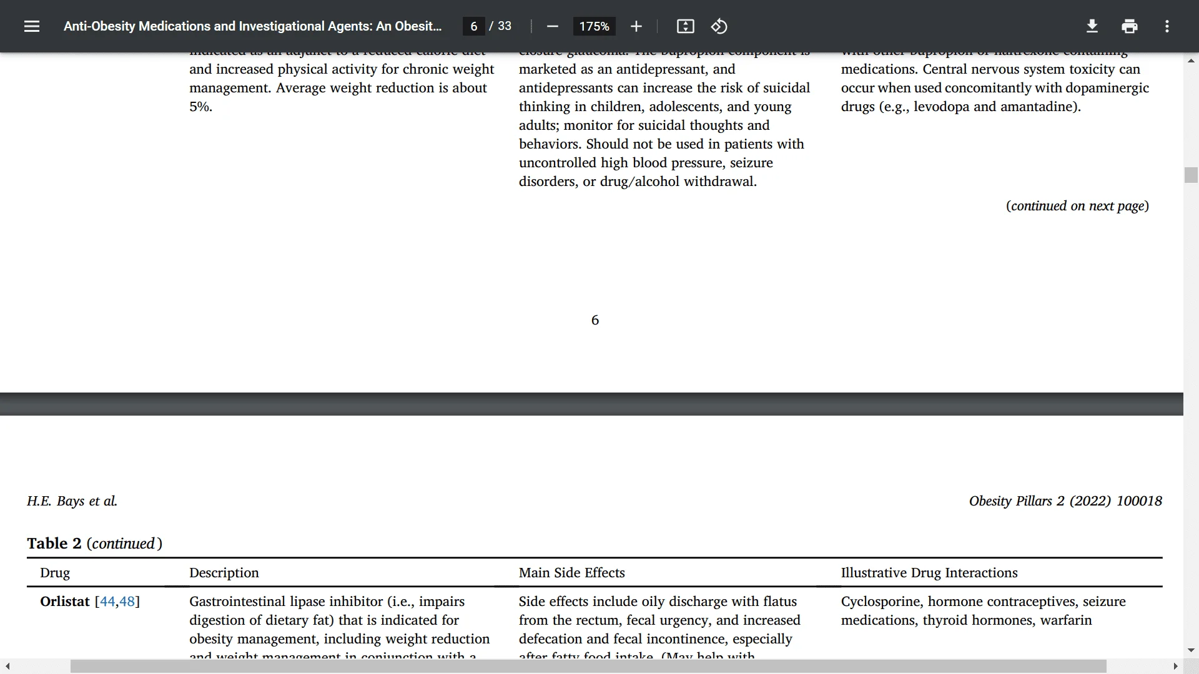This screenshot has width=1199, height=674.
Task: Click the horizontal scrollbar thumb
Action: tap(588, 667)
